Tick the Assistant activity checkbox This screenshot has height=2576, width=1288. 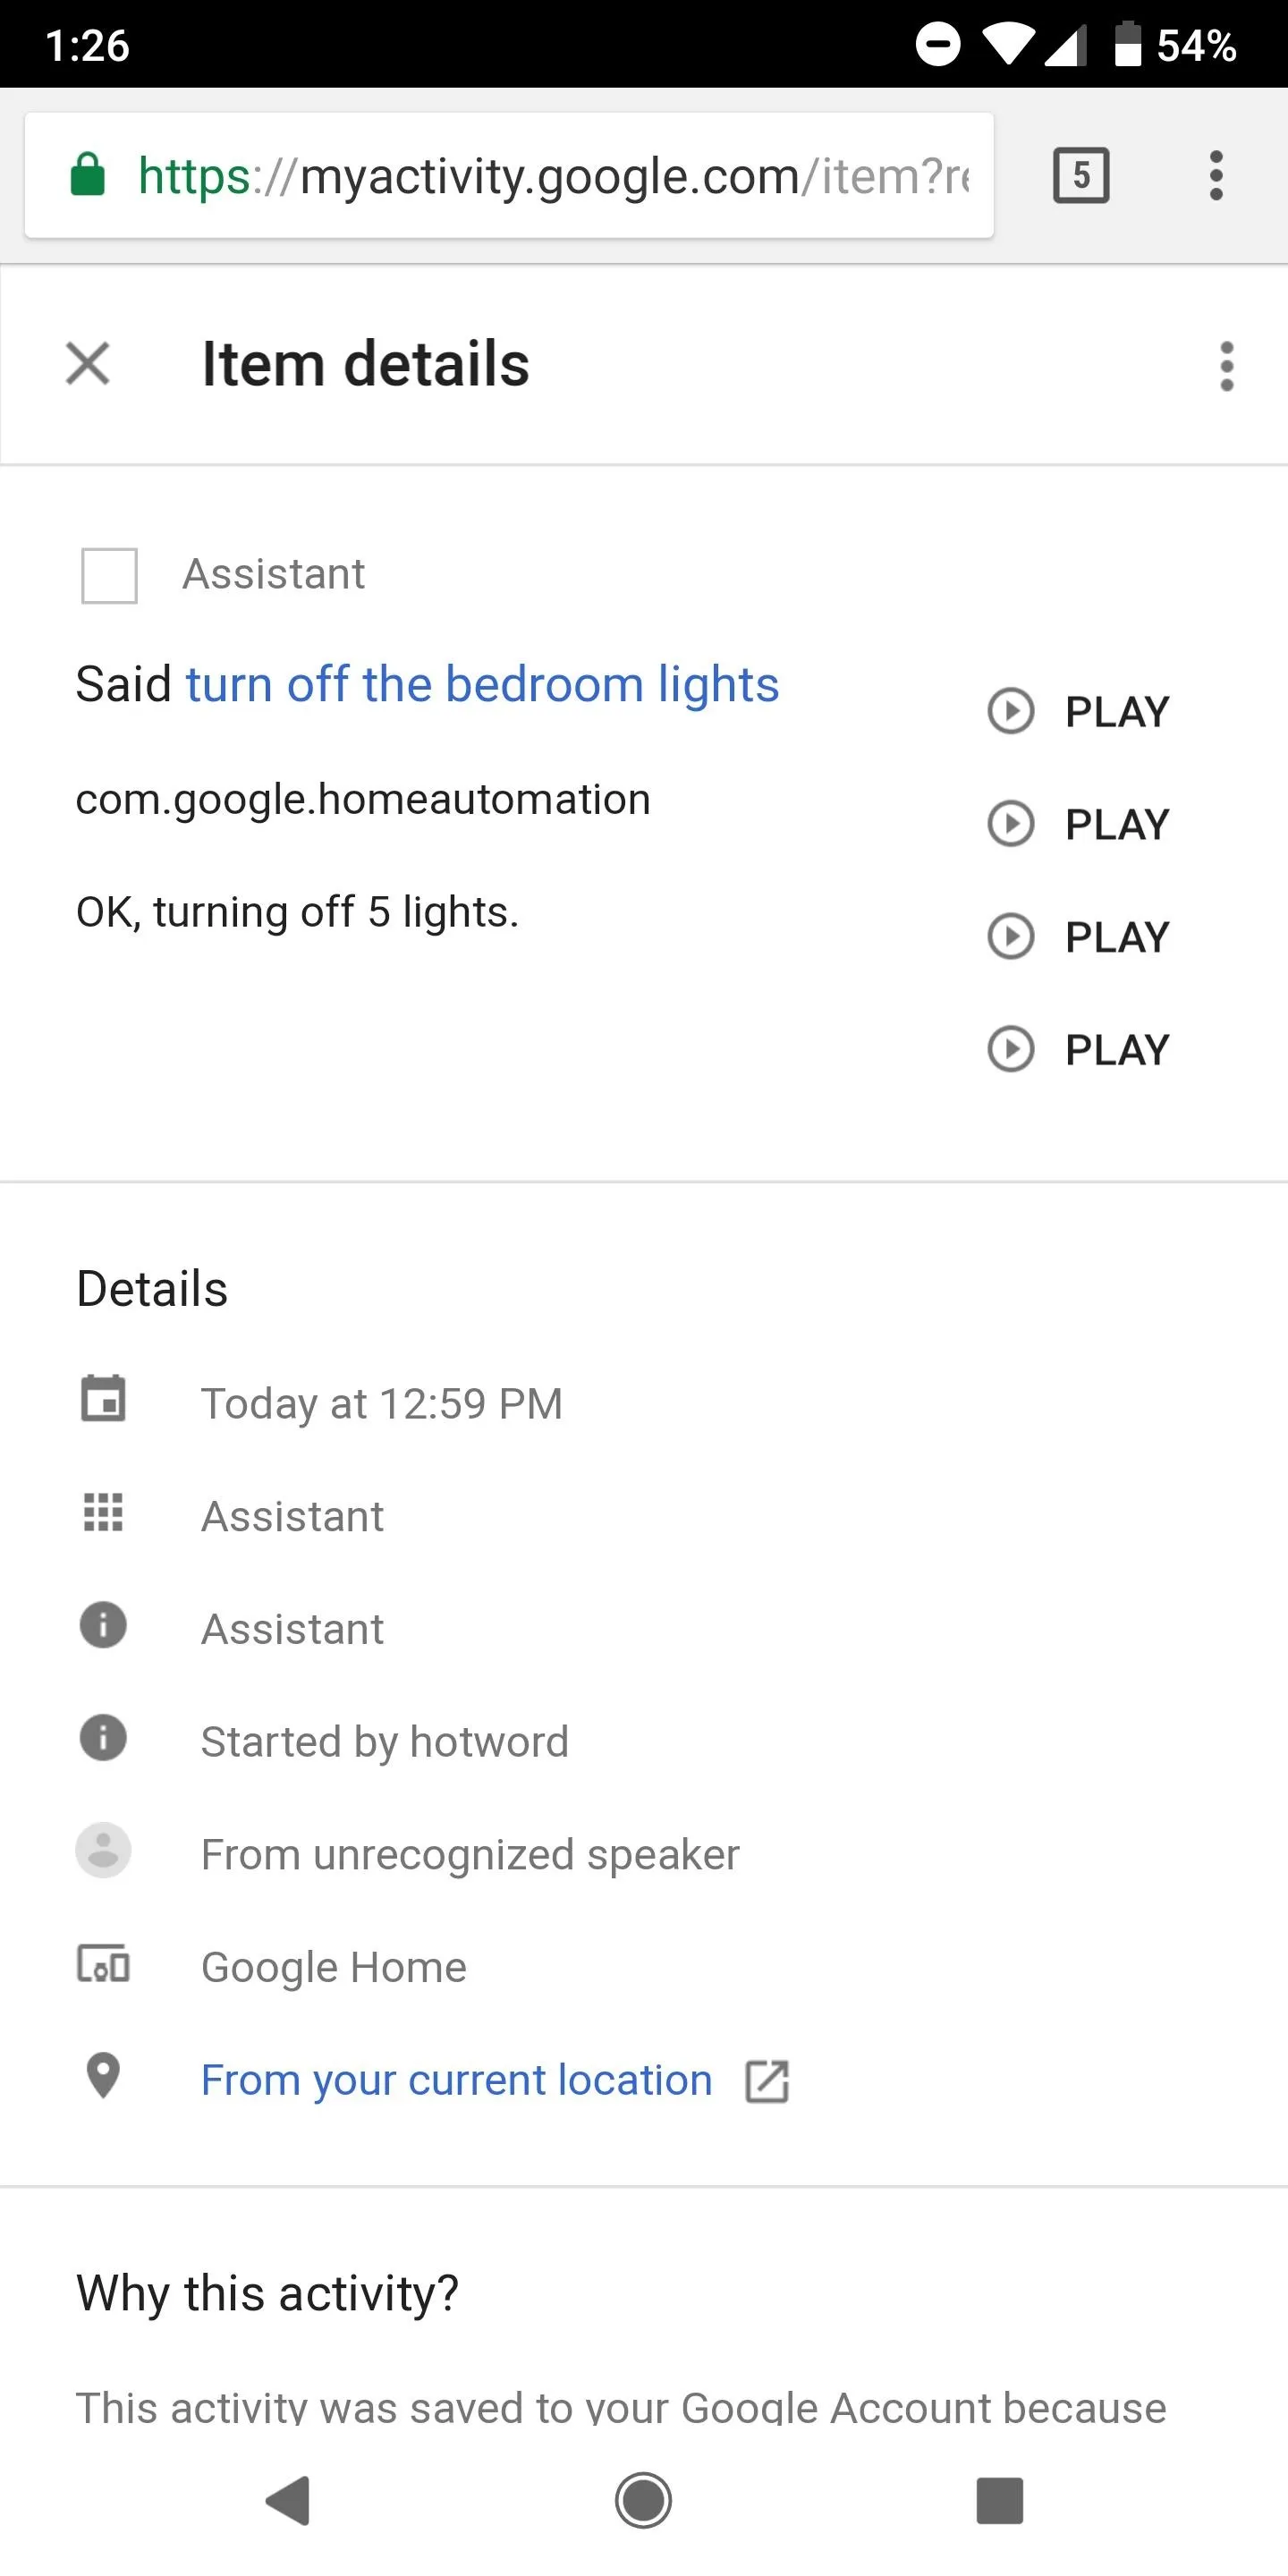click(x=109, y=575)
